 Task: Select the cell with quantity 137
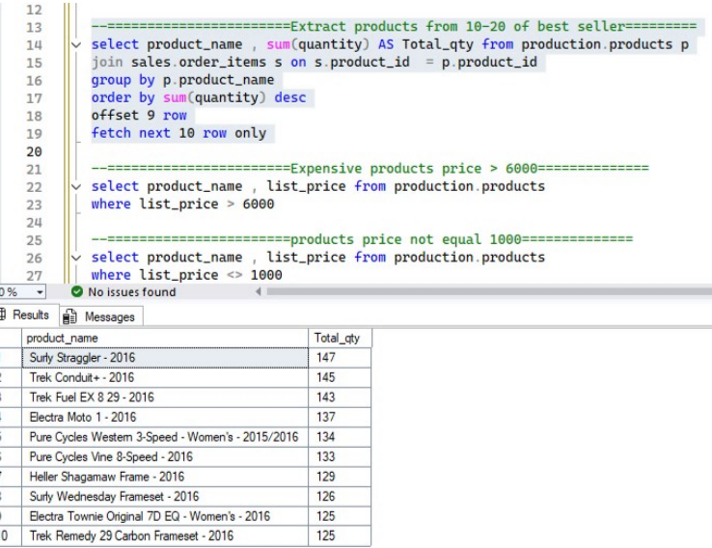coord(340,417)
